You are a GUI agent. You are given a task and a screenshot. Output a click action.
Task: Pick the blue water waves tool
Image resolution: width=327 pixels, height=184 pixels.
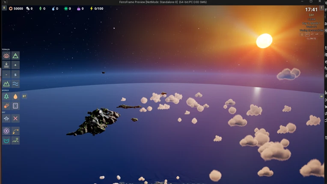coord(15,84)
